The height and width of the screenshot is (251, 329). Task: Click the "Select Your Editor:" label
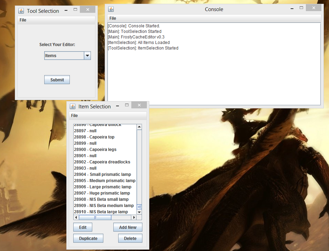tap(57, 45)
